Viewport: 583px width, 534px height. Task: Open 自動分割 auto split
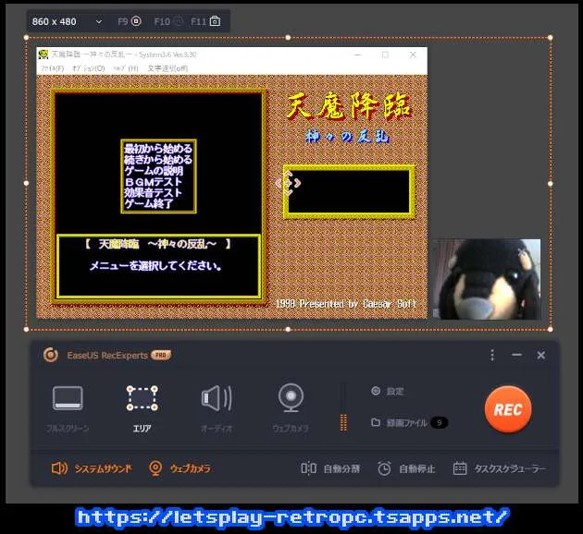tap(330, 468)
